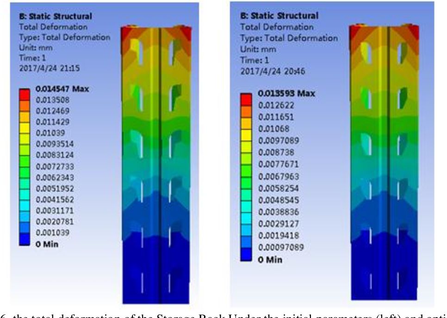Click the left plot's B: Static Structural title
Screen dimensions: 447x318
coord(55,16)
